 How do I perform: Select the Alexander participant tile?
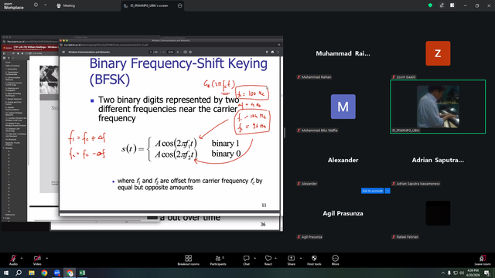coord(343,160)
